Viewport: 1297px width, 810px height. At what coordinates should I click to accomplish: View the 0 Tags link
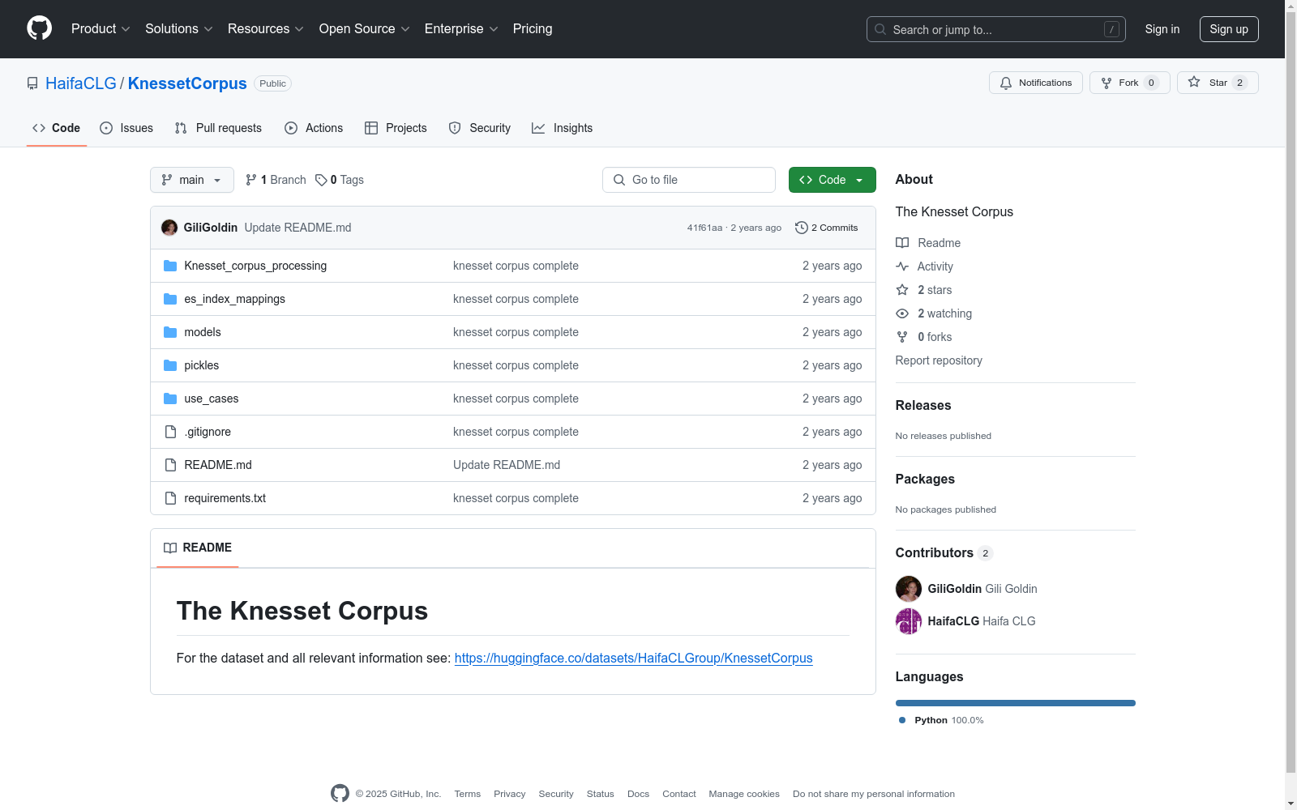(x=340, y=180)
